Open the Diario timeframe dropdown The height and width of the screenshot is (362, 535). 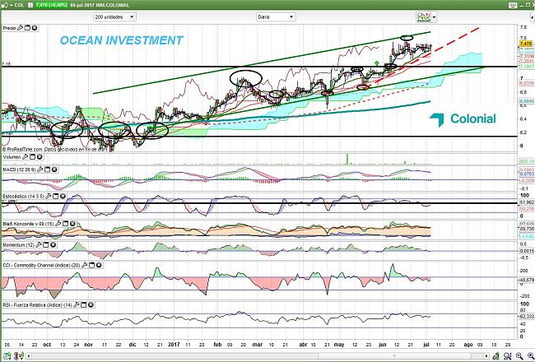point(276,17)
